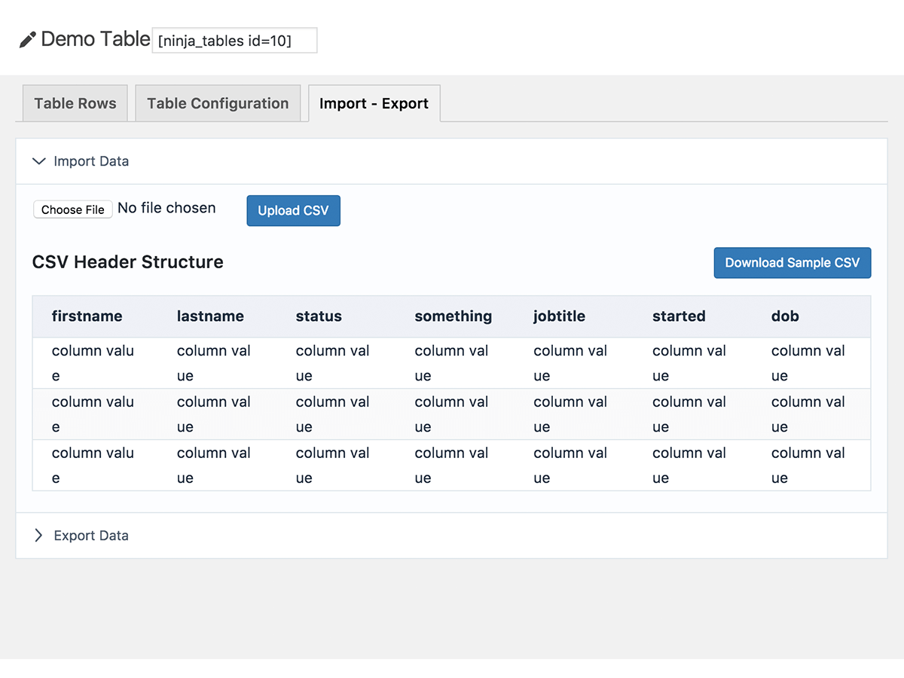Click the status column header

click(x=318, y=316)
